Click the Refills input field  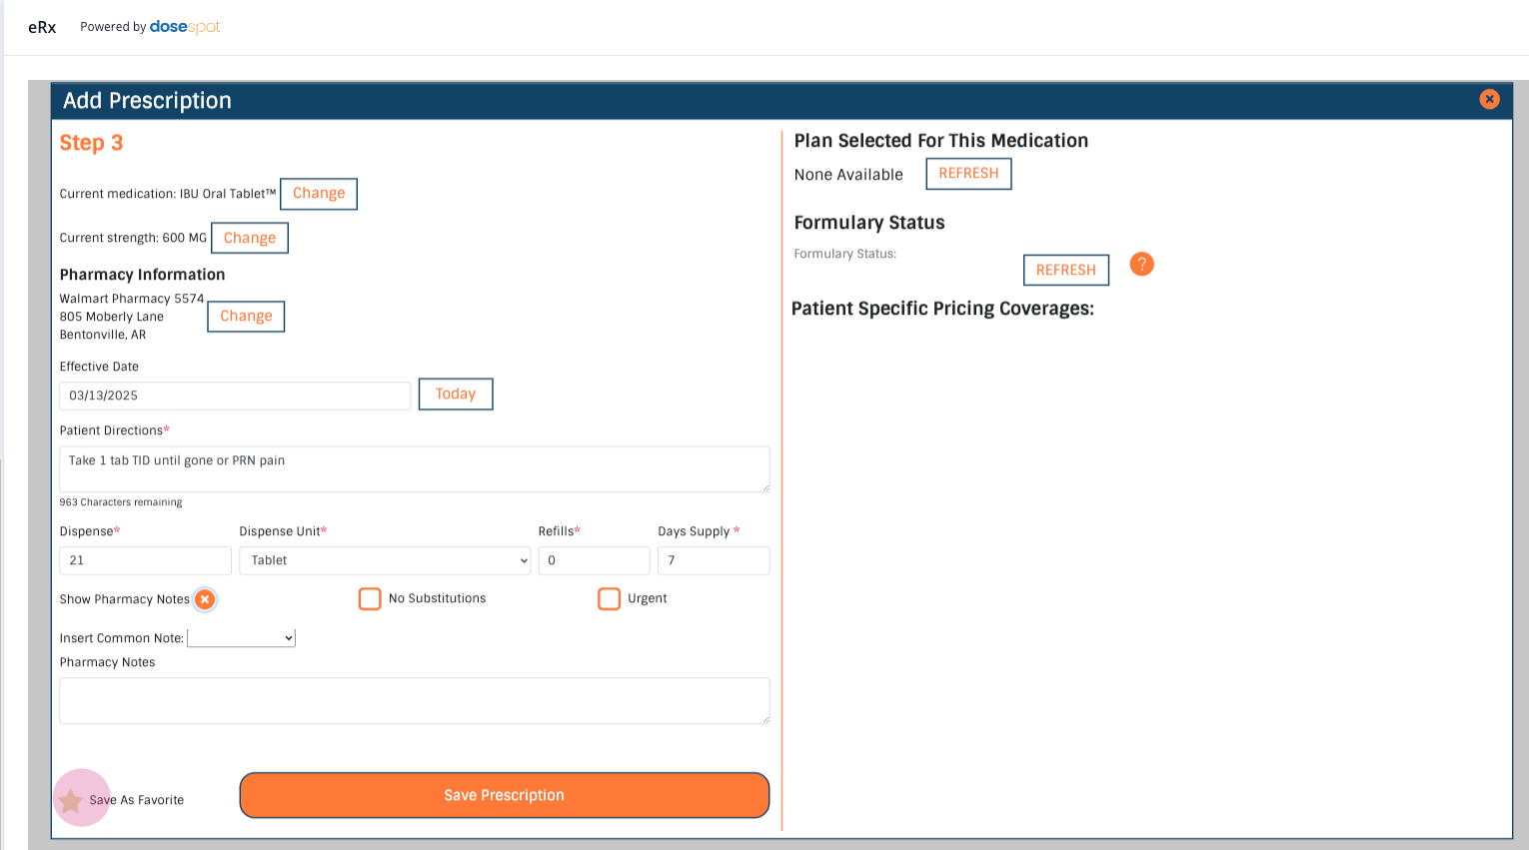[x=594, y=560]
